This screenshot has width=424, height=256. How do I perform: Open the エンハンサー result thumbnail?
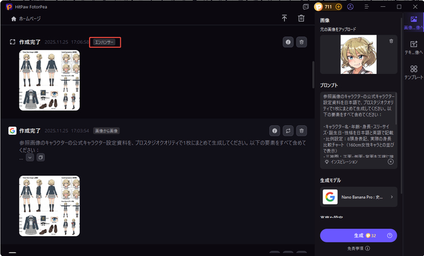coord(50,80)
